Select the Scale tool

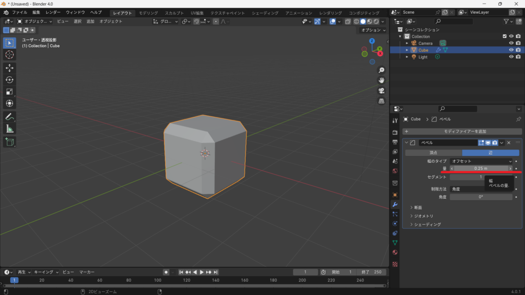click(x=10, y=92)
